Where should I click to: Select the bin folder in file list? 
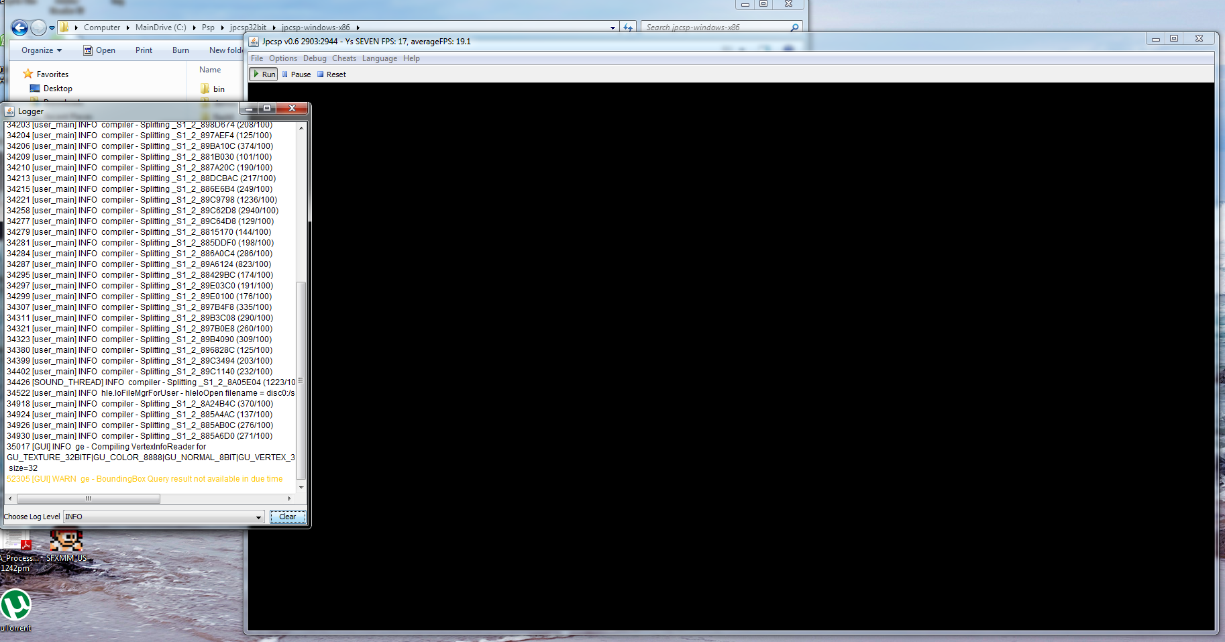pyautogui.click(x=219, y=89)
